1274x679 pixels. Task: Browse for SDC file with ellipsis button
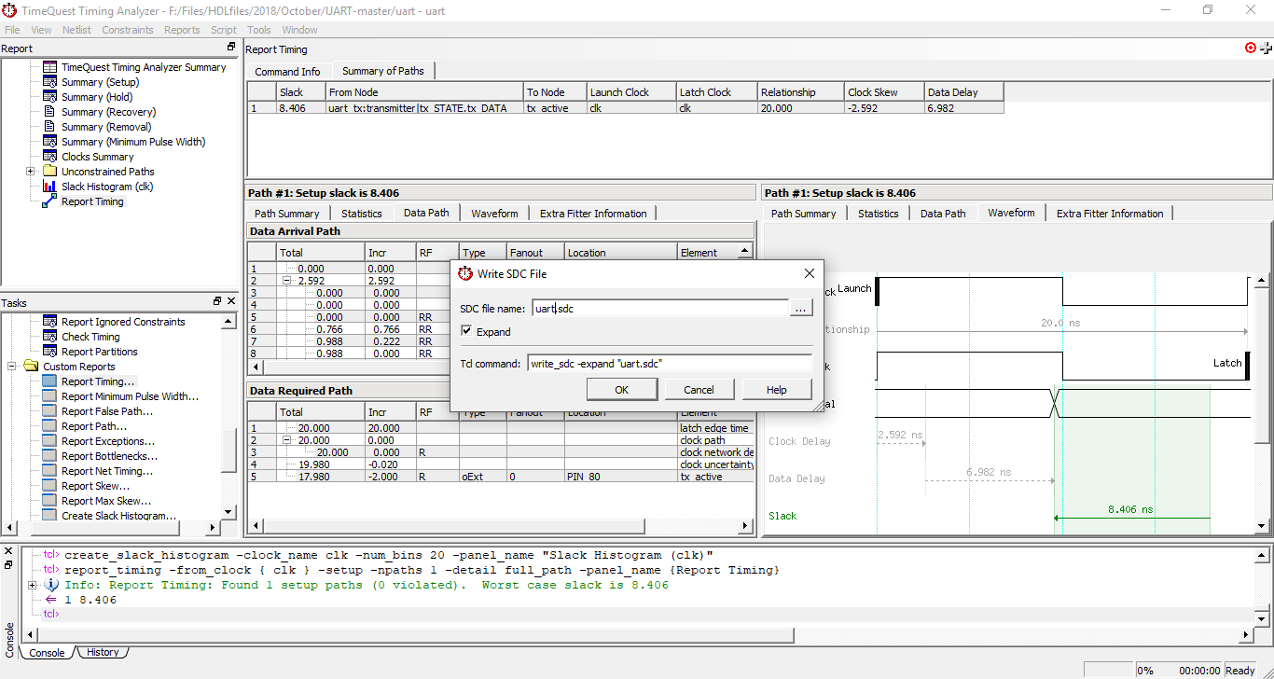[801, 308]
